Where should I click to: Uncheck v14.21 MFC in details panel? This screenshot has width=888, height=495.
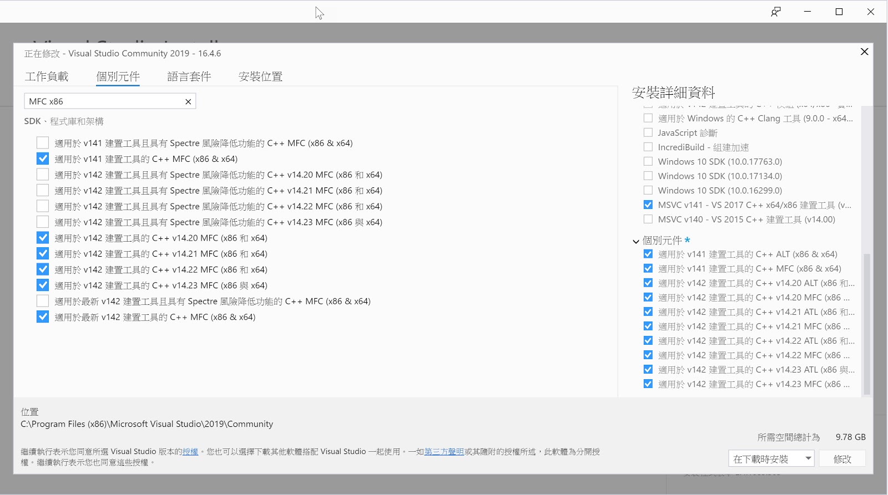[x=648, y=326]
